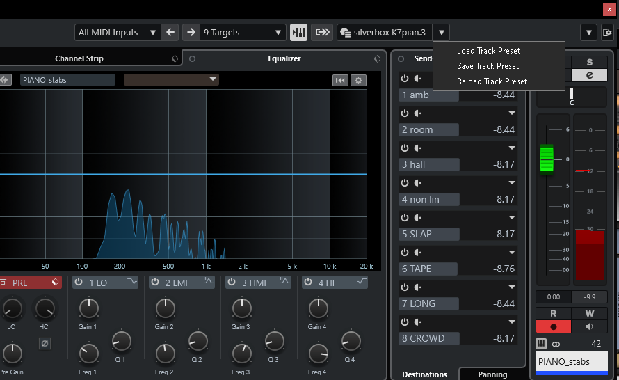The image size is (619, 380).
Task: Switch to the Destinations tab
Action: coord(425,374)
